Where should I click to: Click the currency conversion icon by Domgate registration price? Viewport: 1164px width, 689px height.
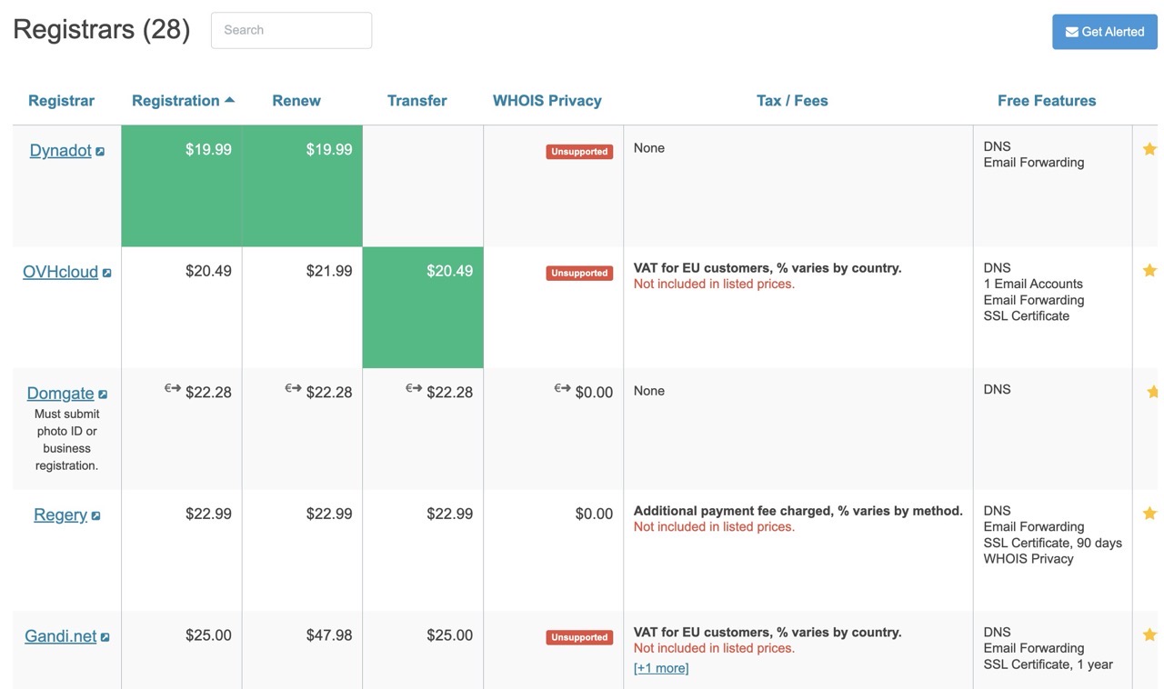point(173,388)
